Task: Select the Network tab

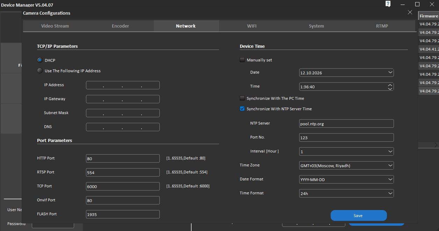Action: pyautogui.click(x=186, y=26)
